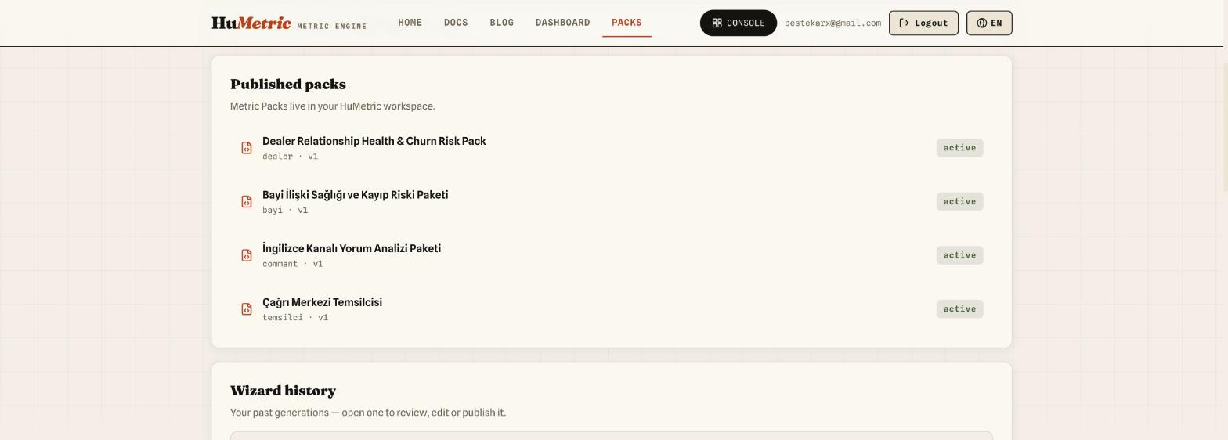Click the 'comment · v1' version text
The image size is (1228, 440).
(x=292, y=264)
